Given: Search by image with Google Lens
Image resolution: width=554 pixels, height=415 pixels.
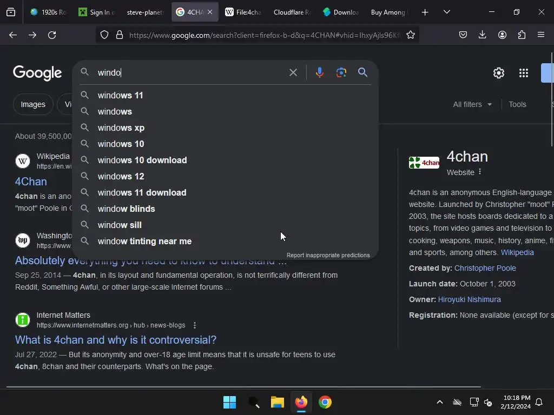Looking at the screenshot, I should [x=341, y=73].
